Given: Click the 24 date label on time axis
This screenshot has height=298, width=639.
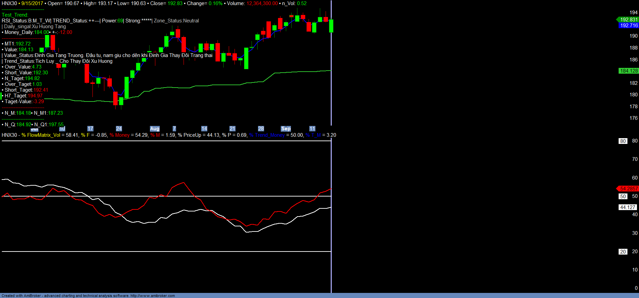Looking at the screenshot, I should 119,129.
